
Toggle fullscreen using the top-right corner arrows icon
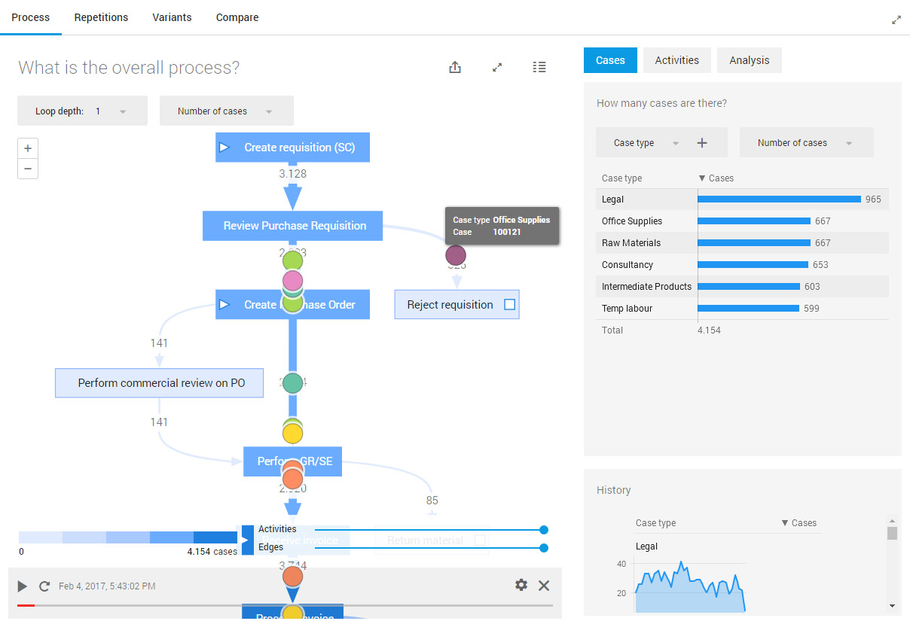pos(896,20)
